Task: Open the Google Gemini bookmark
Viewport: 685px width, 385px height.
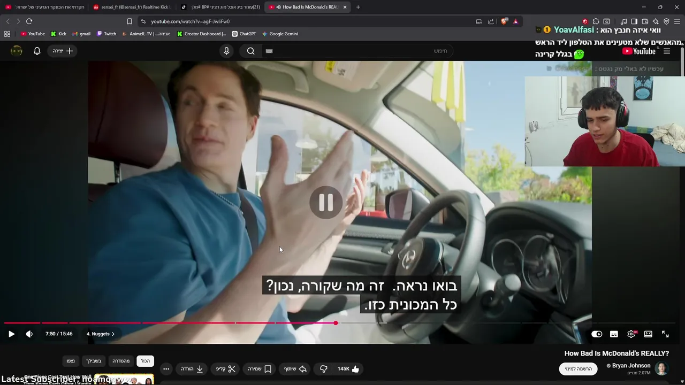Action: point(280,34)
